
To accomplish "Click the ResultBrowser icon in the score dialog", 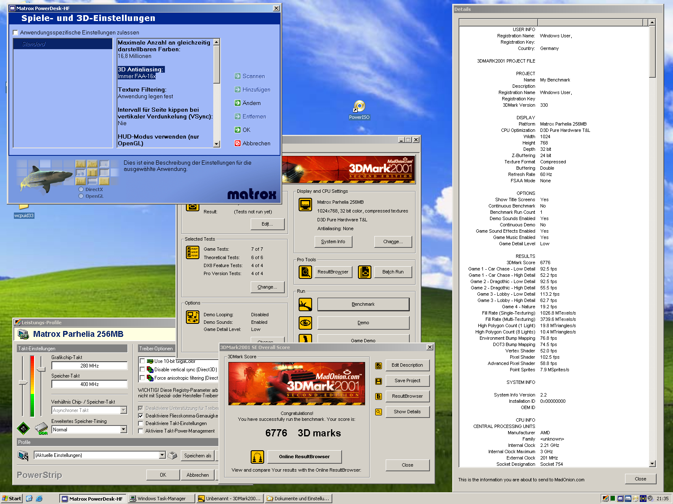I will pyautogui.click(x=379, y=396).
